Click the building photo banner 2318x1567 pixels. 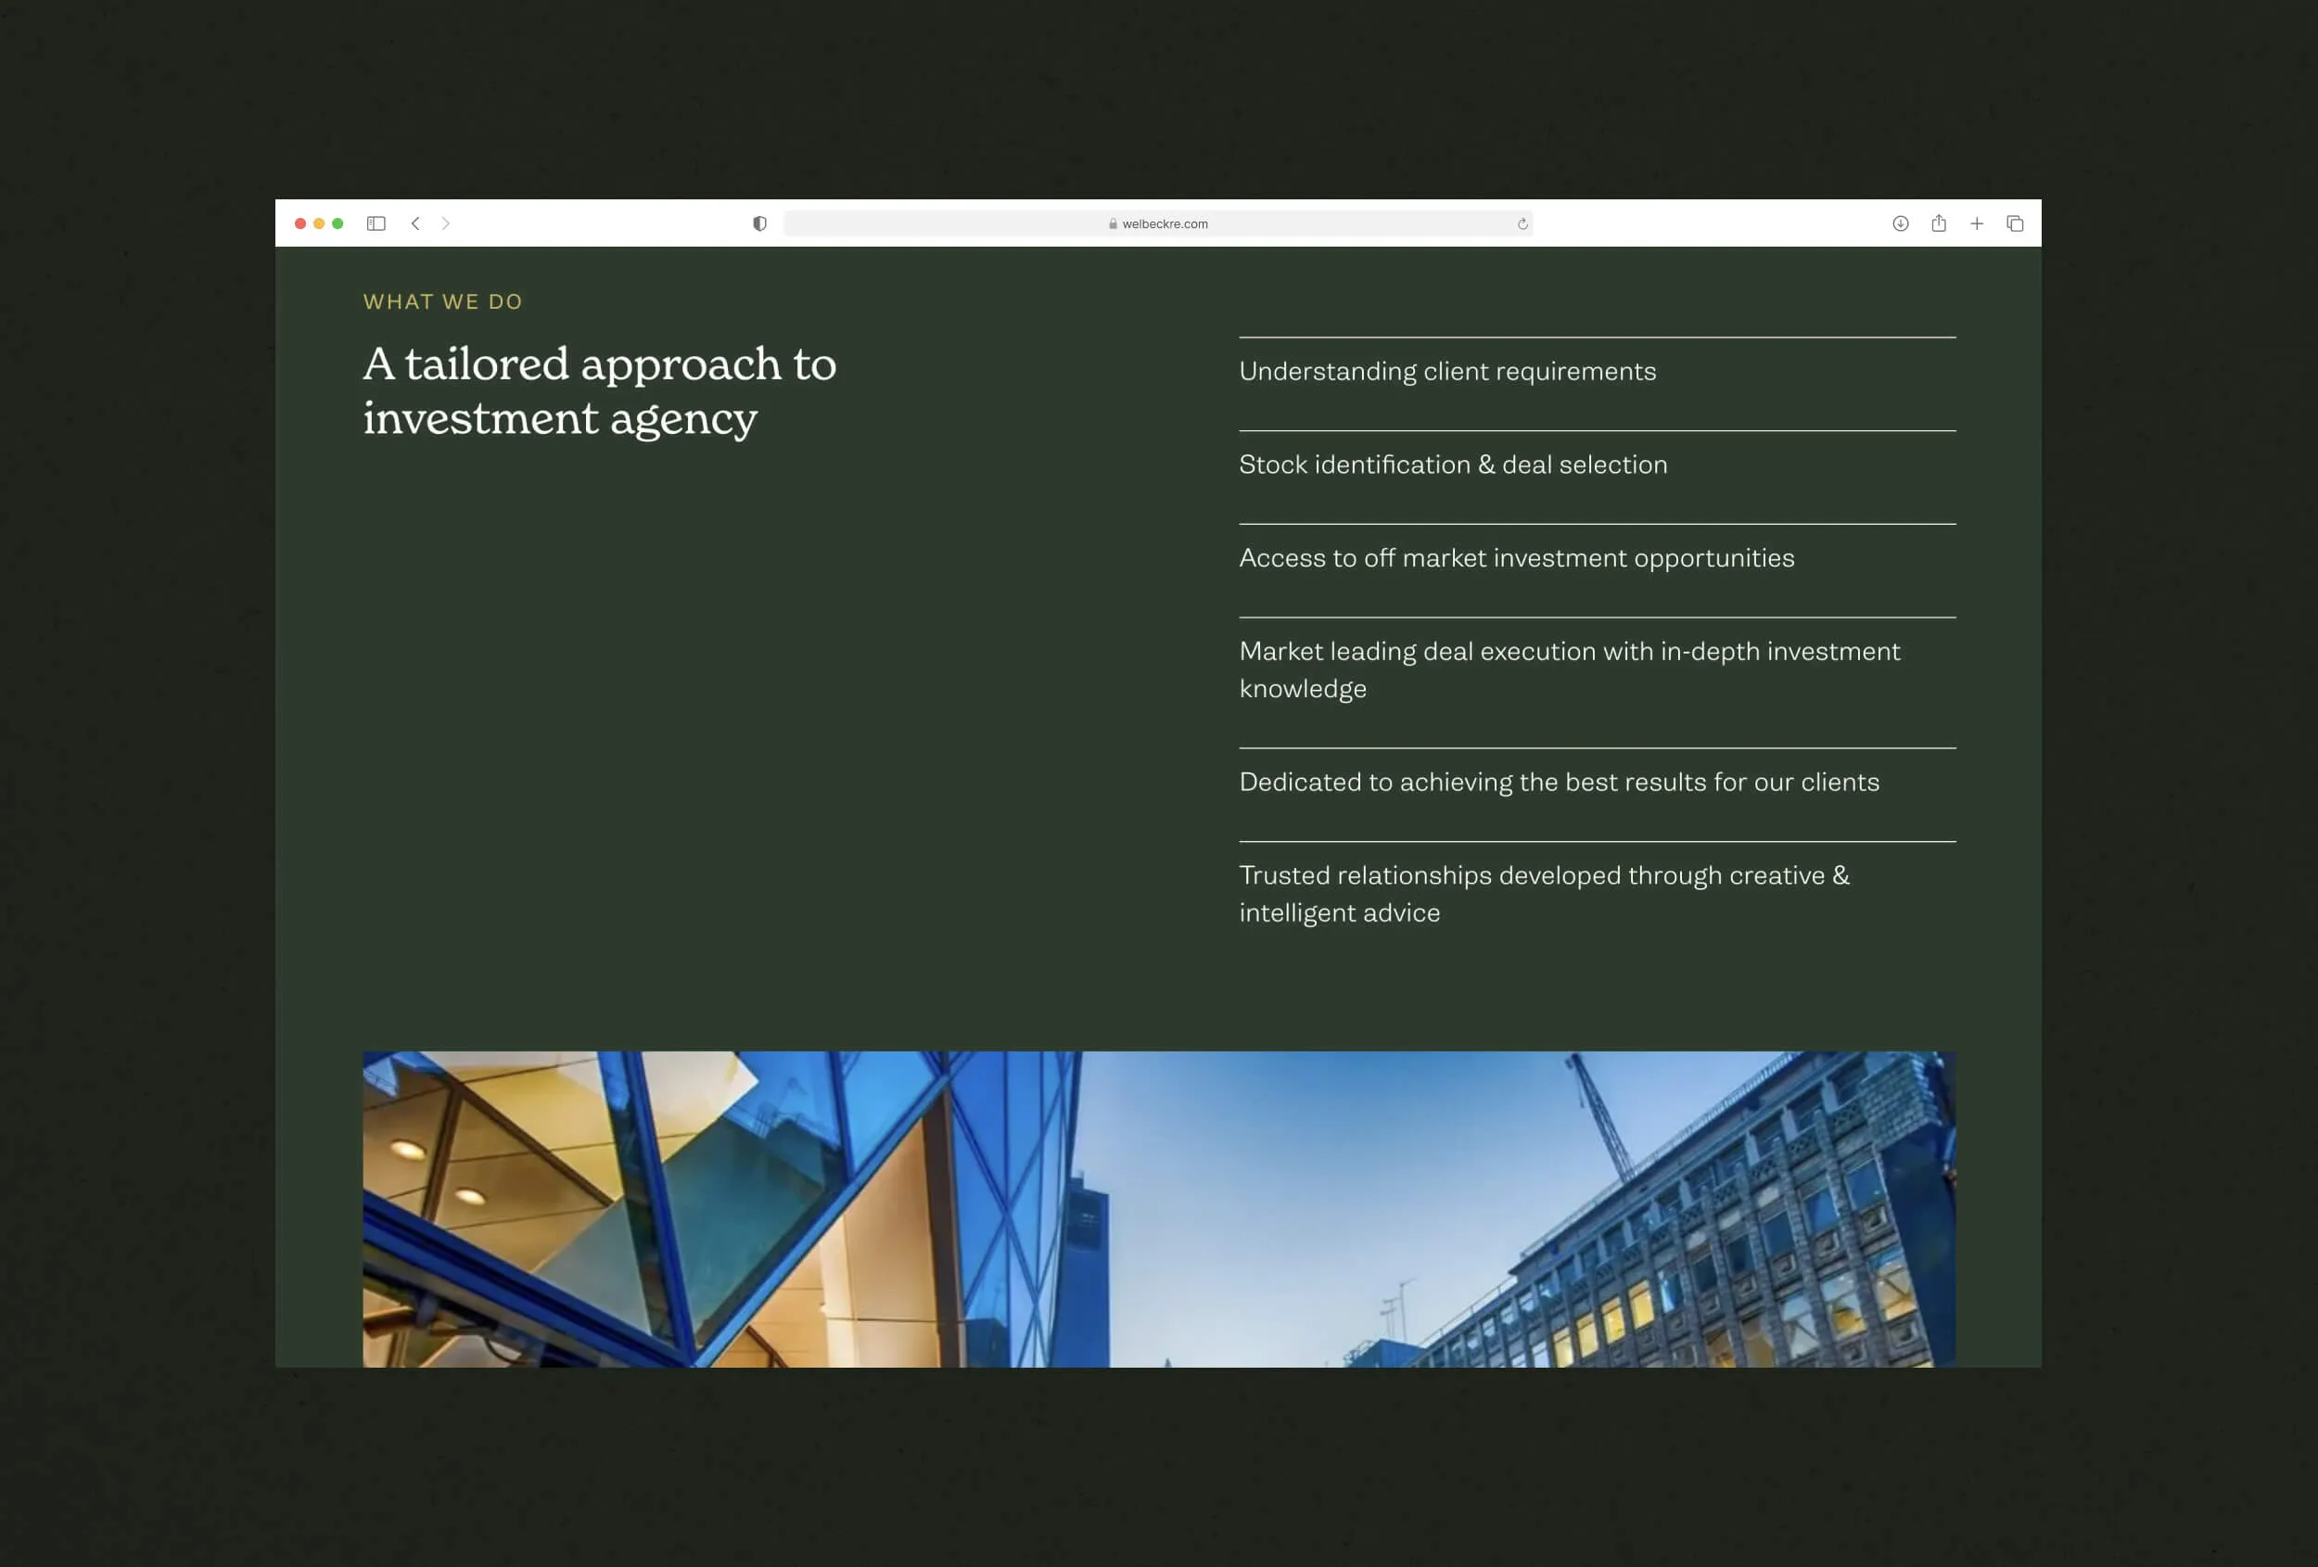coord(1158,1208)
